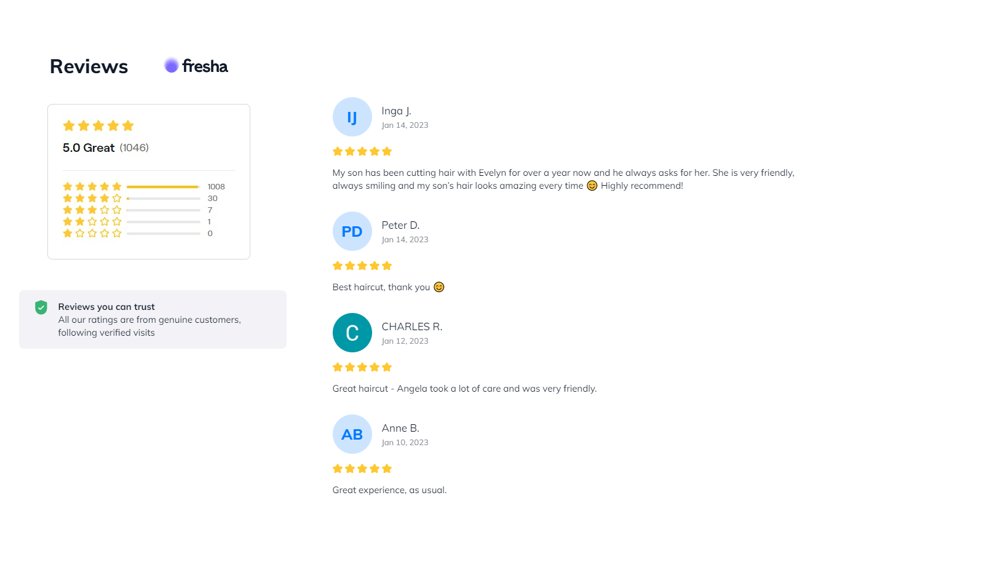The width and height of the screenshot is (992, 586).
Task: Click Charles R.'s teal C avatar
Action: pyautogui.click(x=352, y=333)
